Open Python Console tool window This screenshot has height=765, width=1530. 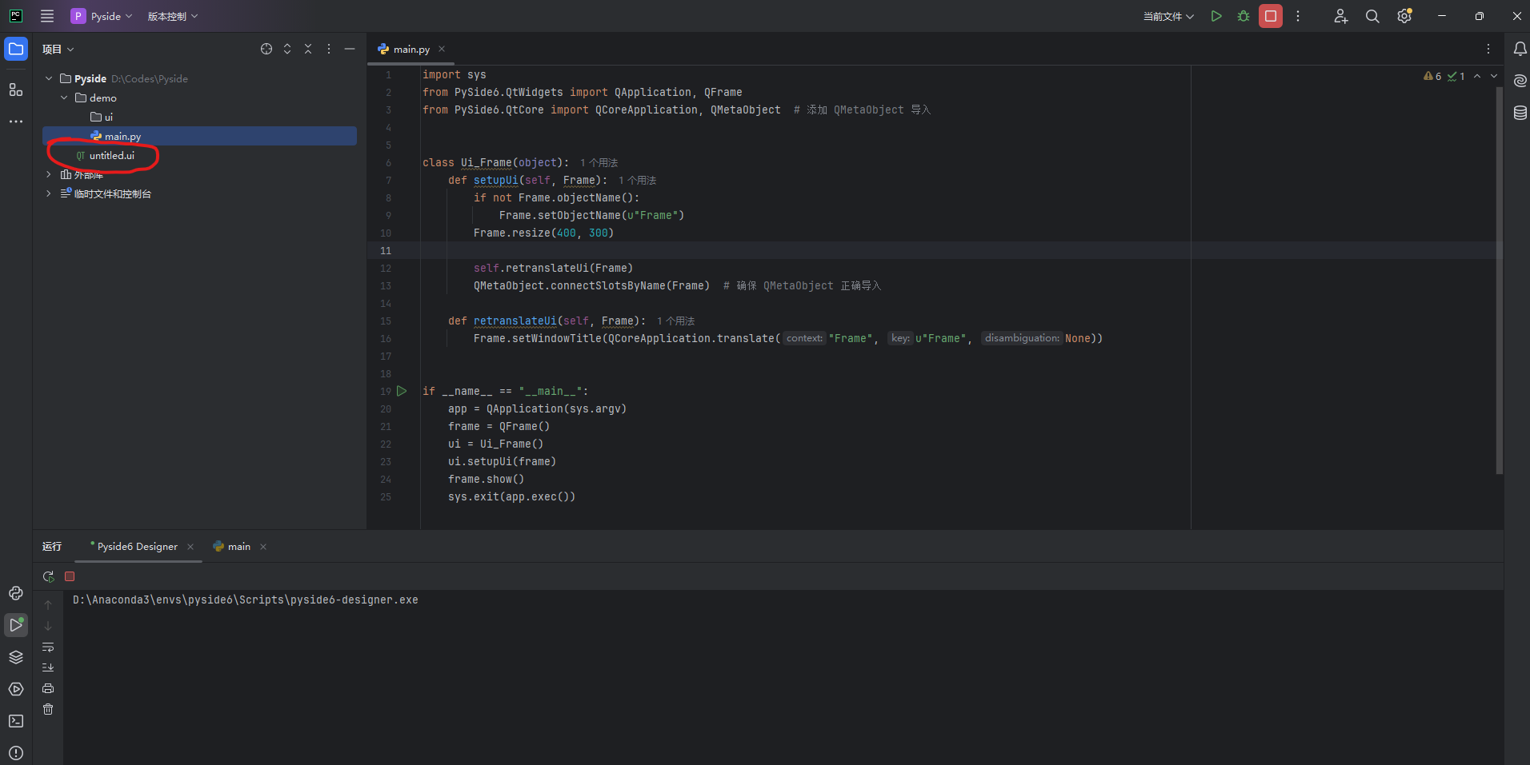[16, 593]
